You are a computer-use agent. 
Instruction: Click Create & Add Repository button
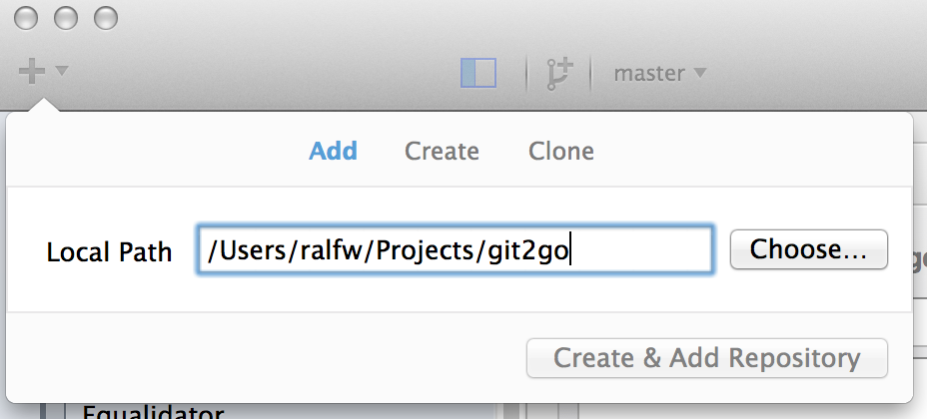pos(707,358)
